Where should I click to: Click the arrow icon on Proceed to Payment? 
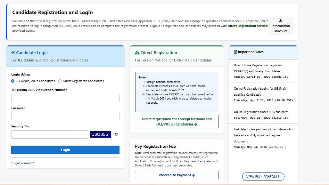point(193,175)
